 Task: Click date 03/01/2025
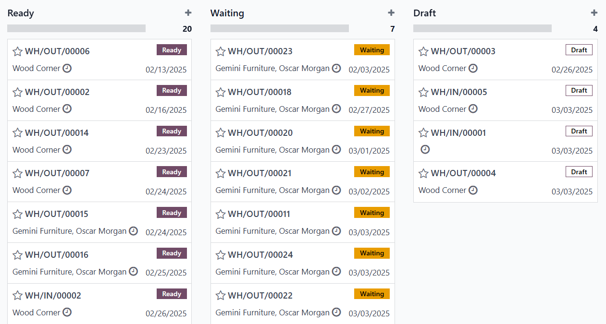point(369,151)
